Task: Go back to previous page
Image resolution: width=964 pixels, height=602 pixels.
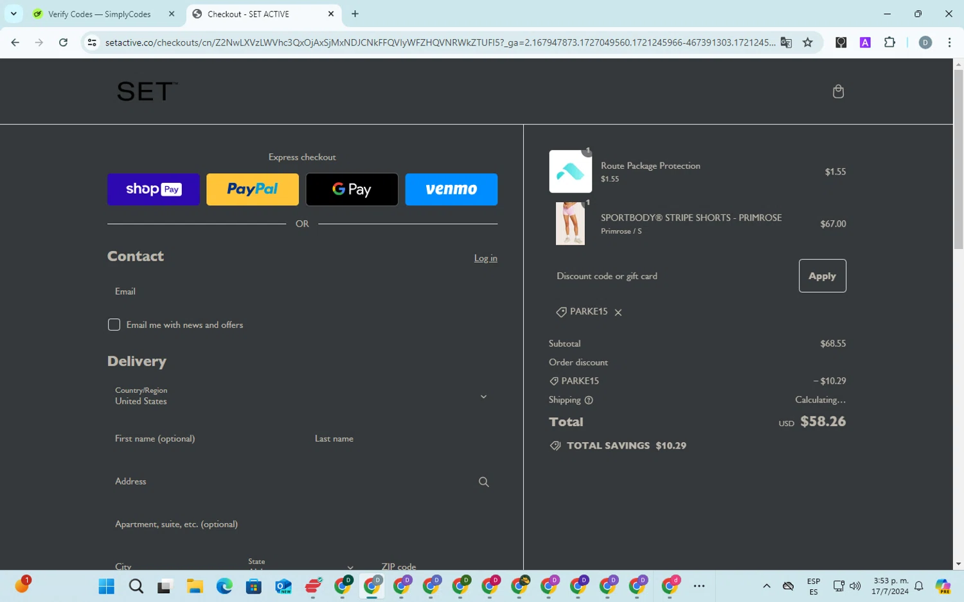Action: click(15, 42)
